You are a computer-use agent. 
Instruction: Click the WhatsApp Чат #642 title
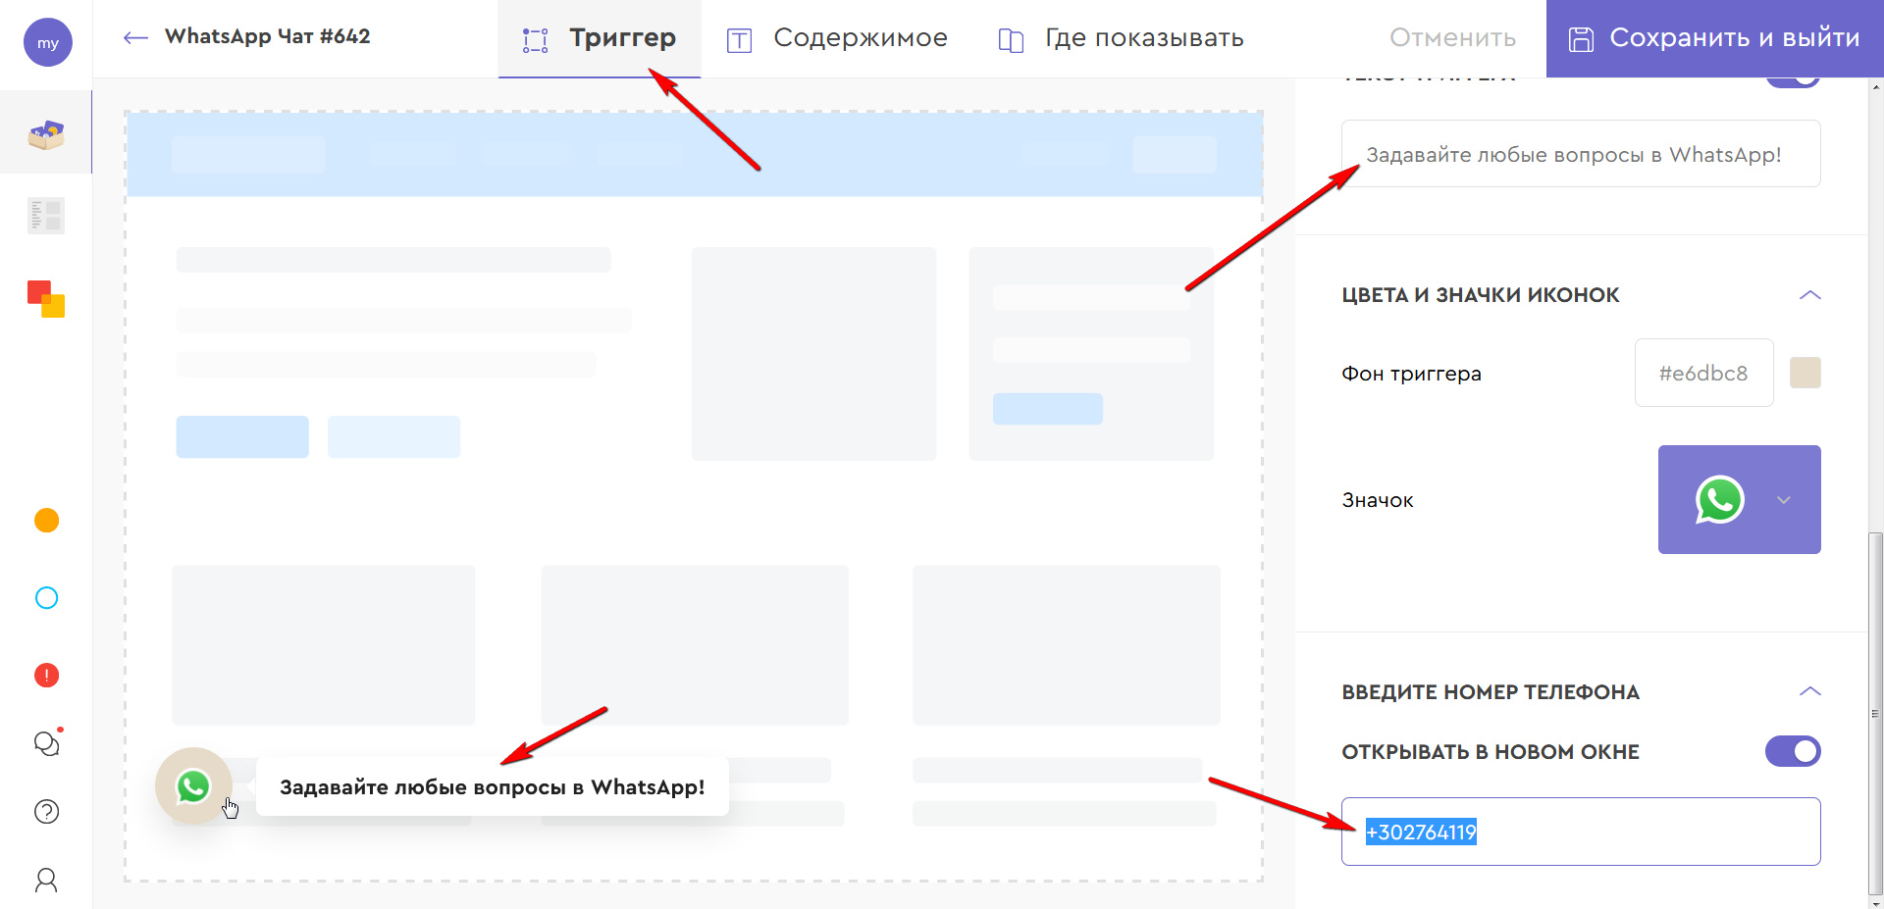pyautogui.click(x=267, y=36)
